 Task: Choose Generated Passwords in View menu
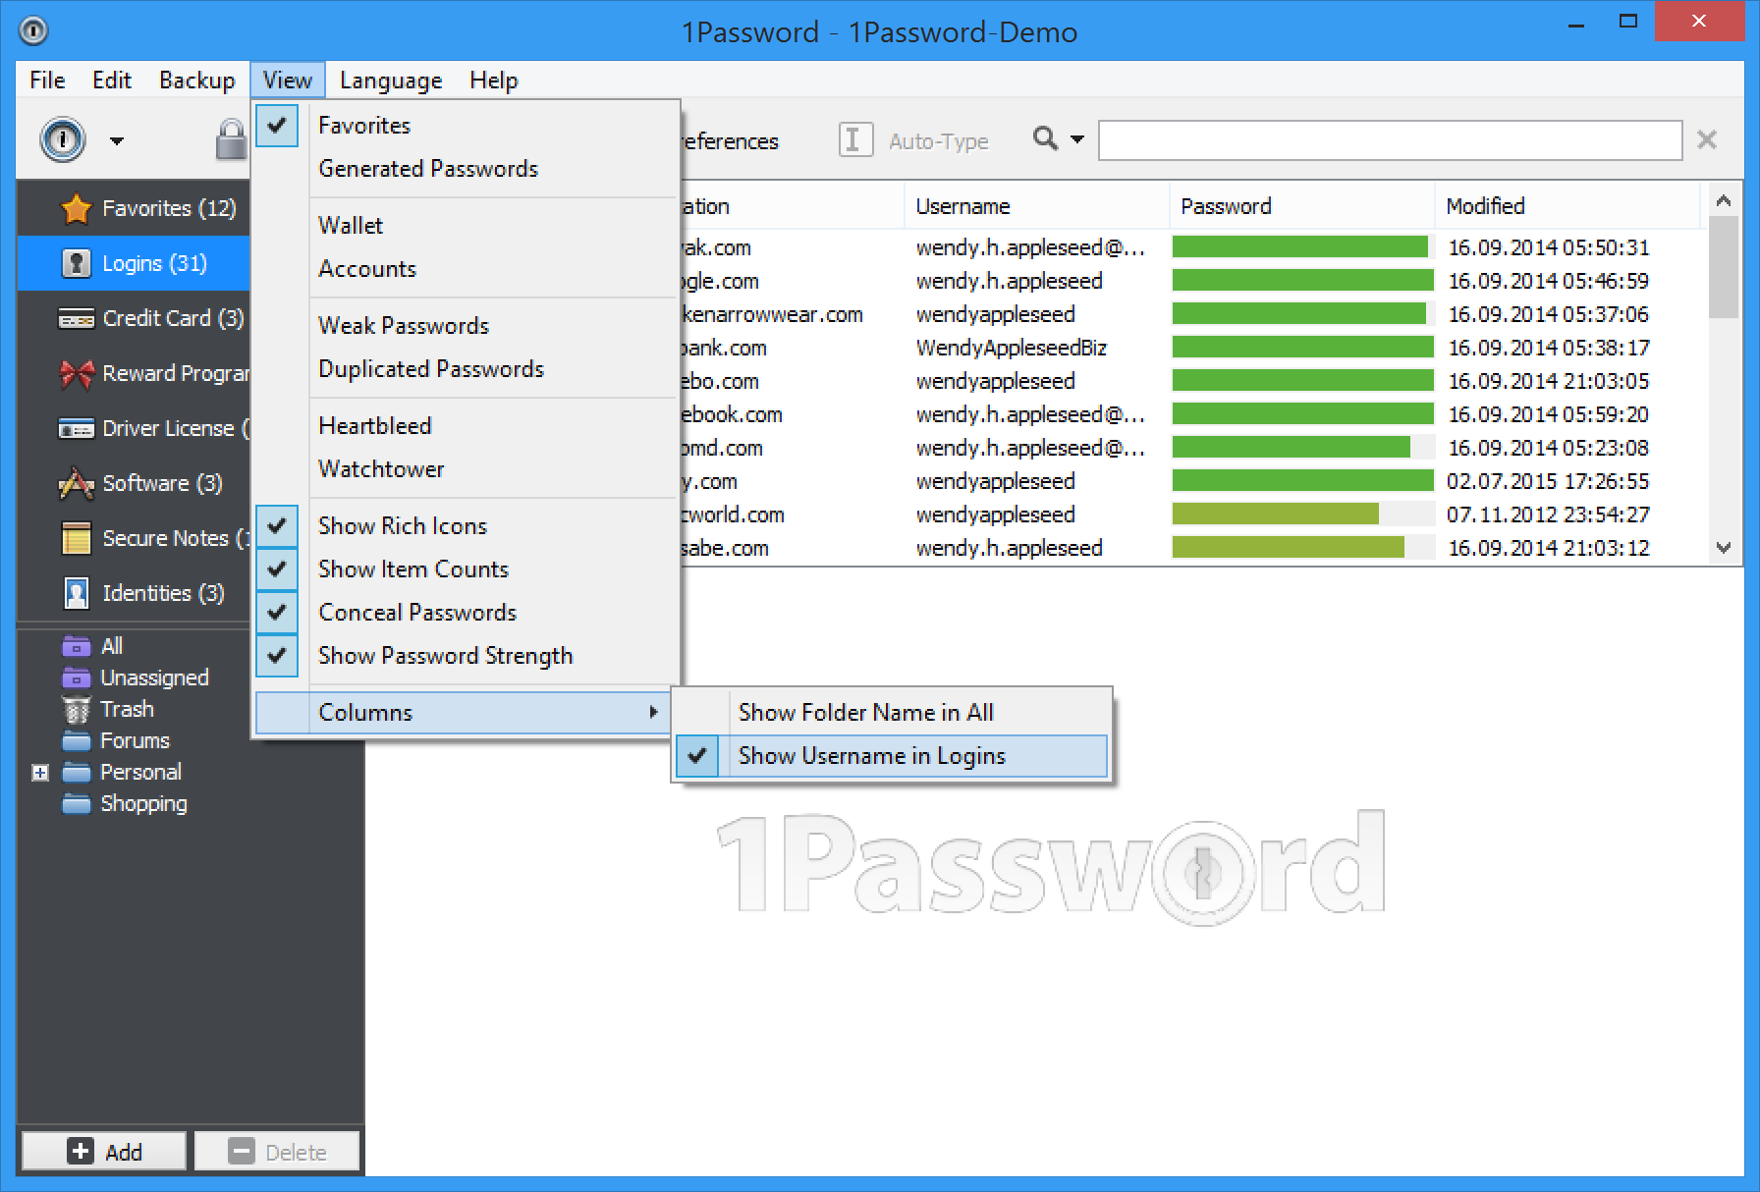[x=467, y=169]
